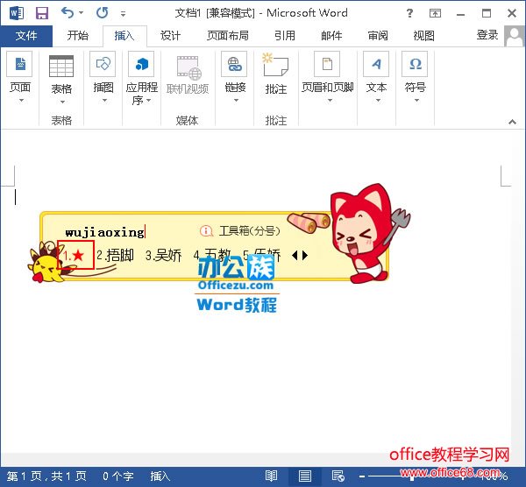The width and height of the screenshot is (526, 487).
Task: Go to next candidate page
Action: [304, 256]
